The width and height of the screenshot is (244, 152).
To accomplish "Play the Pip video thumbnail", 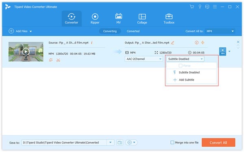I will click(x=26, y=51).
